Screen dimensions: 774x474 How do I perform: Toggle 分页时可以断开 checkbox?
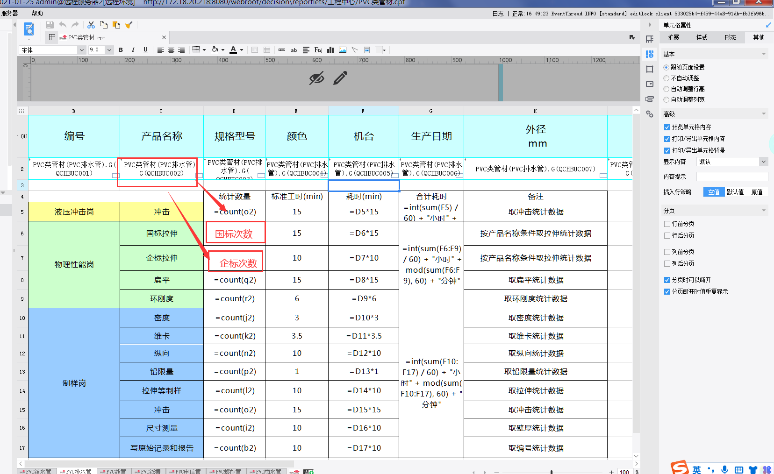(667, 280)
